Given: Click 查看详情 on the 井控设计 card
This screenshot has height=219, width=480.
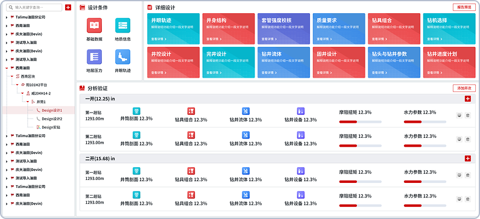Looking at the screenshot, I should click(159, 73).
